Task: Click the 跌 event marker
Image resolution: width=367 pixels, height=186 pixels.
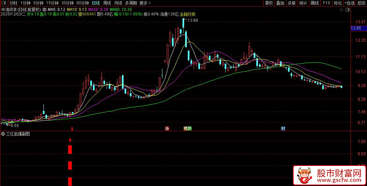Action: (x=190, y=128)
